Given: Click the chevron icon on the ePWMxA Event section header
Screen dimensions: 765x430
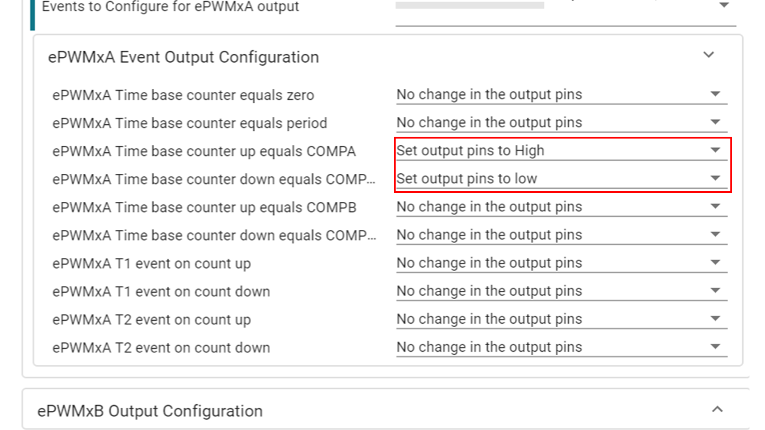Looking at the screenshot, I should click(708, 54).
